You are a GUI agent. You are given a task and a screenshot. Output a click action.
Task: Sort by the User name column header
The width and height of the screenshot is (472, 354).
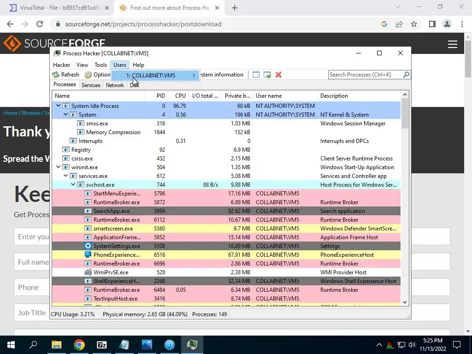pyautogui.click(x=285, y=96)
